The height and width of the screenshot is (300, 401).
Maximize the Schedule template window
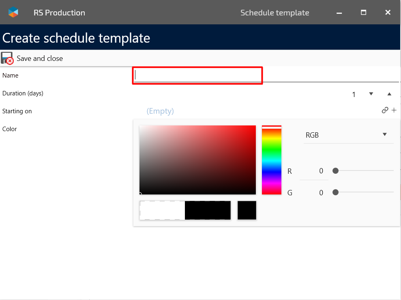pos(364,13)
